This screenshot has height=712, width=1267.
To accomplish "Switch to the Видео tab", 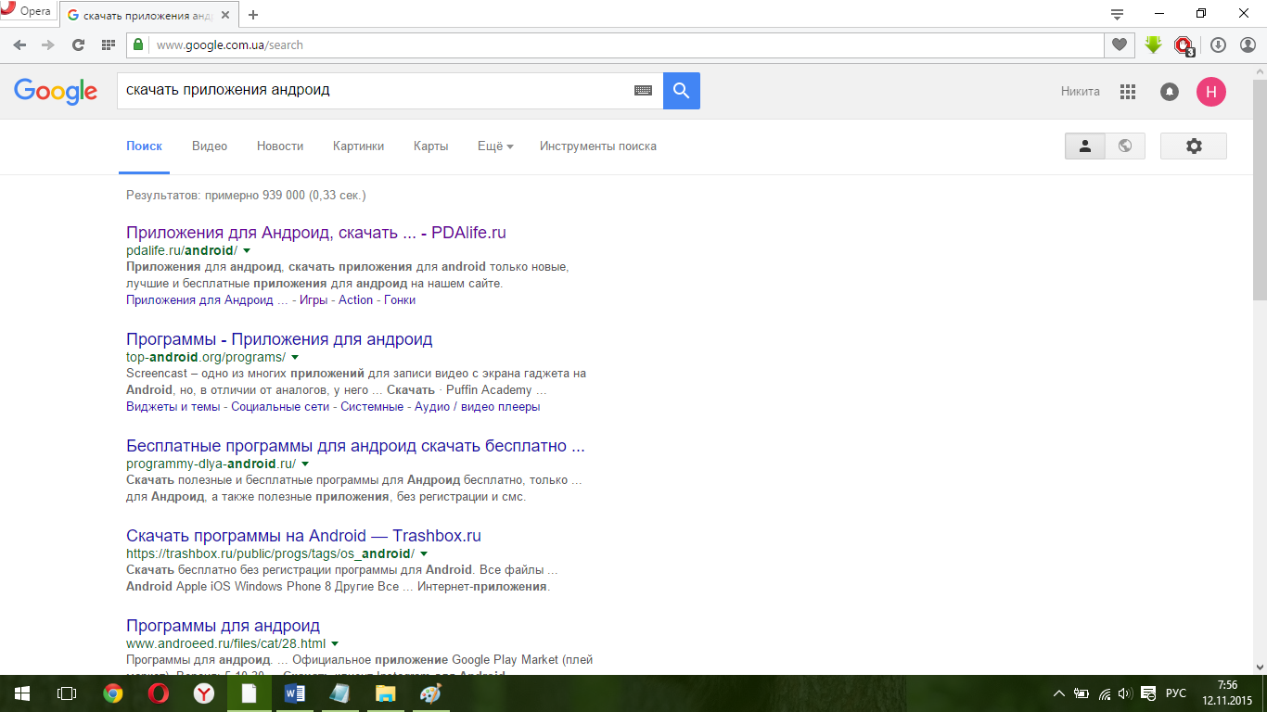I will point(210,146).
